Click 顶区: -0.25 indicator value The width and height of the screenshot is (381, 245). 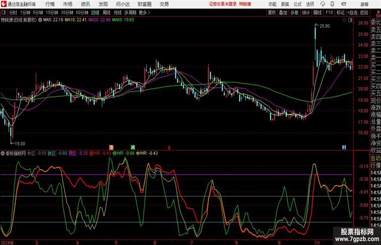click(78, 153)
